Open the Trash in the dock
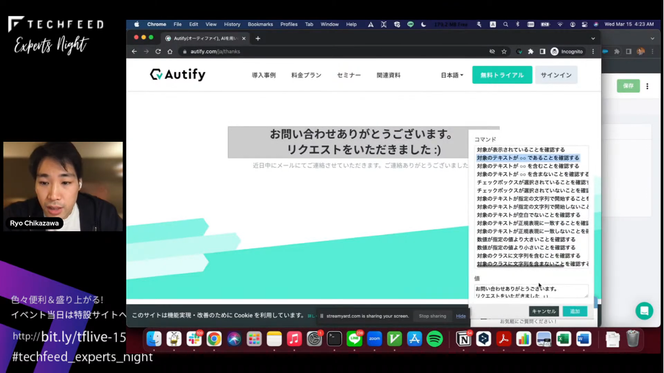664x373 pixels. [633, 339]
